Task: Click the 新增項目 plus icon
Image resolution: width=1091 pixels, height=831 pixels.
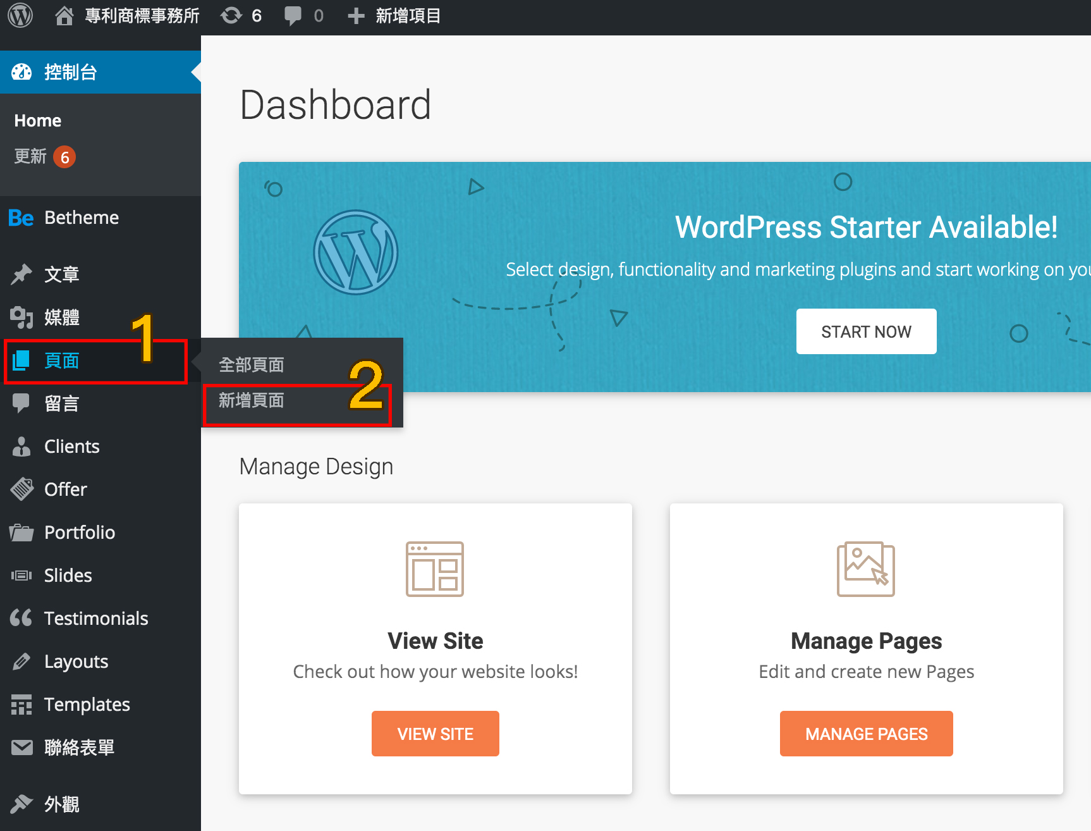Action: 355,16
